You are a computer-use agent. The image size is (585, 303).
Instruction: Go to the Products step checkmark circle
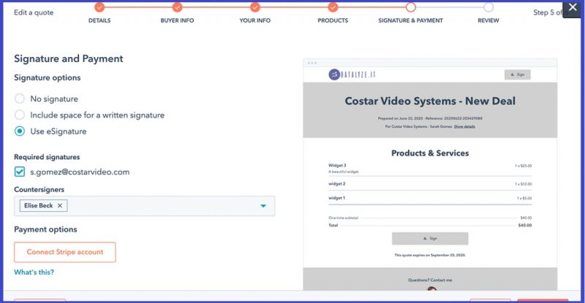coord(333,7)
